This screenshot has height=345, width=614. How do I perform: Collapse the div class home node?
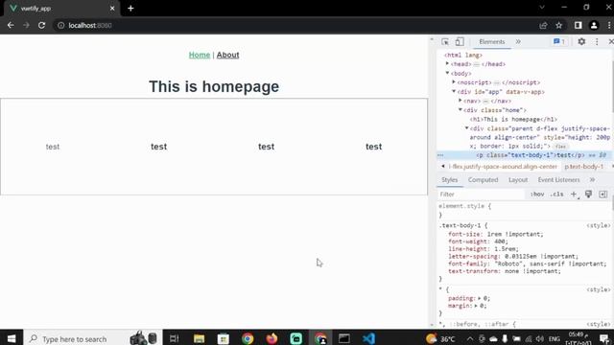click(460, 110)
